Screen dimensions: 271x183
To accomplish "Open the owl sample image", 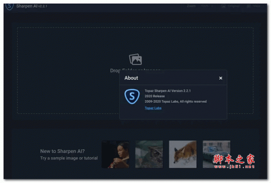I will (x=149, y=154).
